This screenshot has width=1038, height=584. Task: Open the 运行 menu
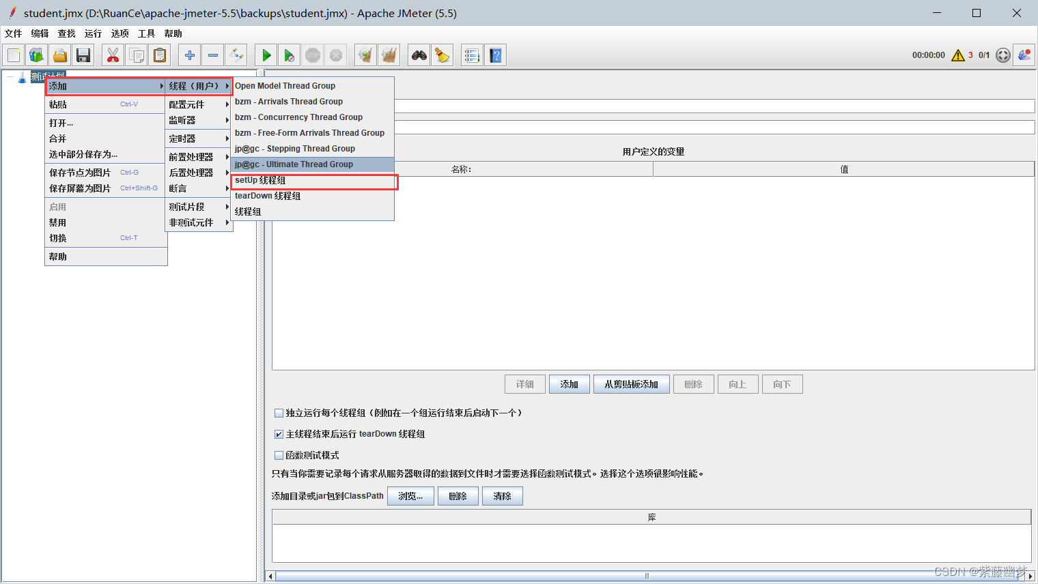pos(93,33)
